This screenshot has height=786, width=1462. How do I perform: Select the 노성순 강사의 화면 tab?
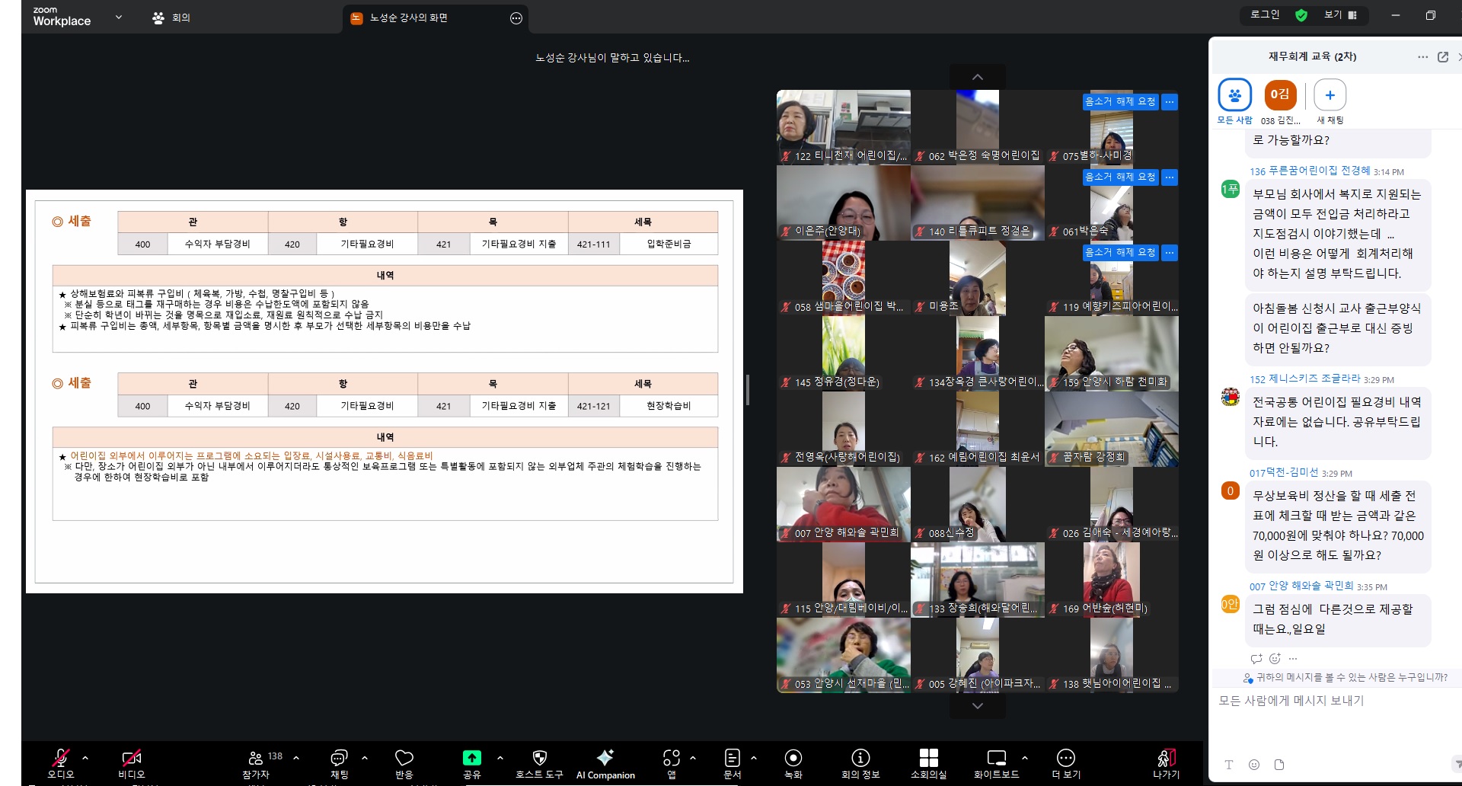click(408, 18)
